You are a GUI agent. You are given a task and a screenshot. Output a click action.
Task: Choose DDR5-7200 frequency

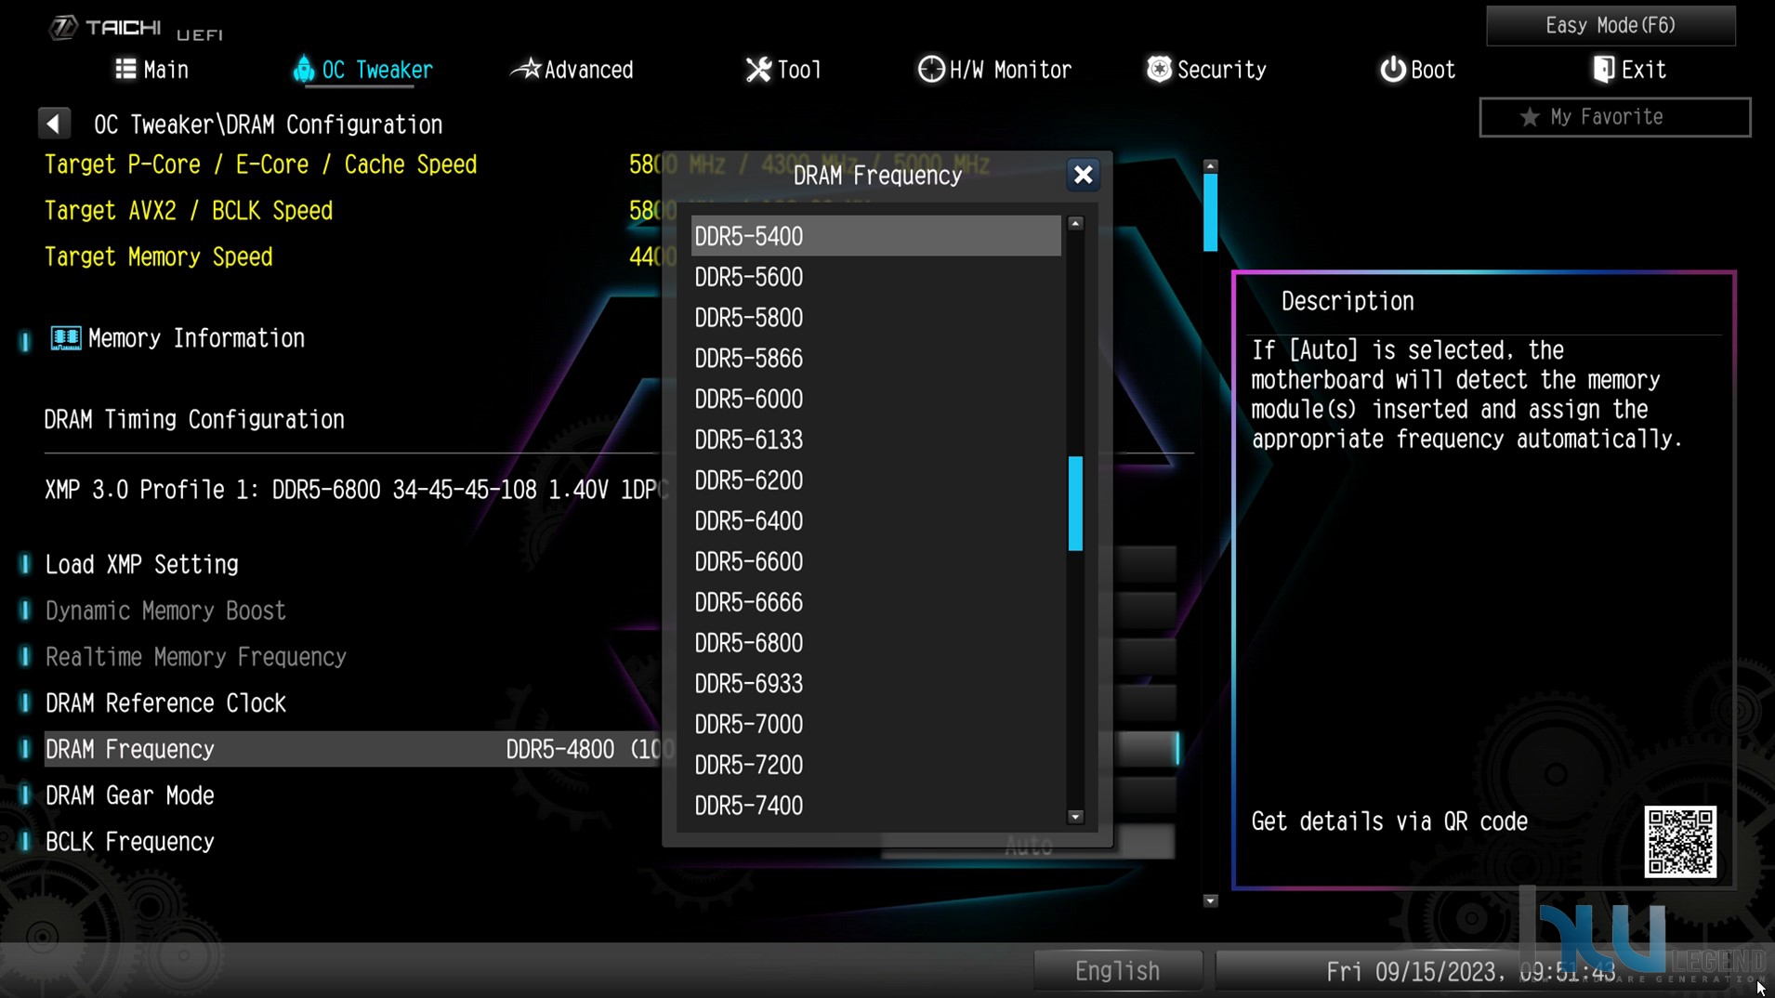pyautogui.click(x=875, y=766)
